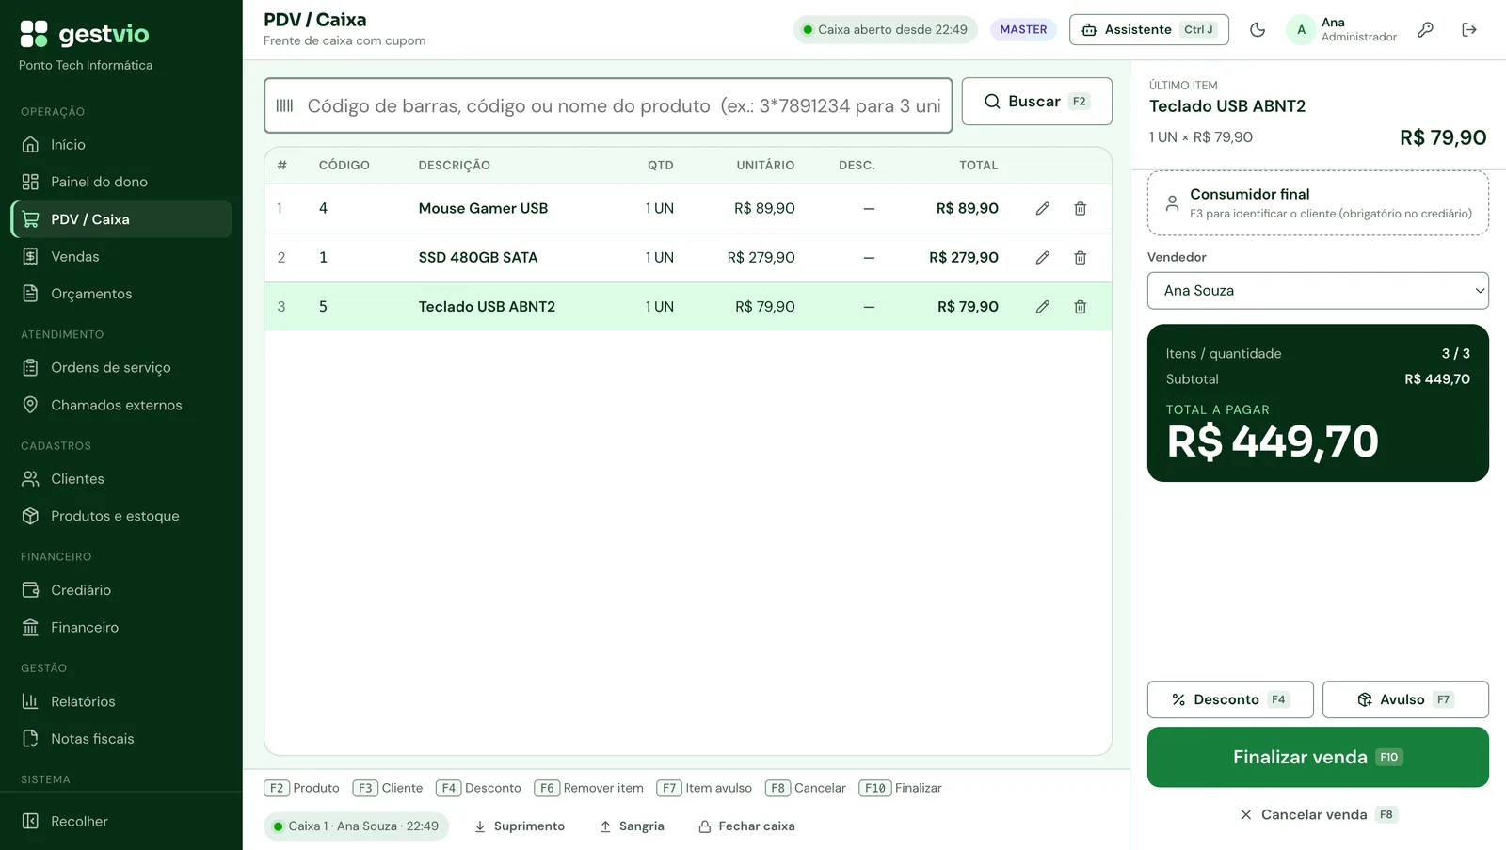
Task: Focus the barcode or product search field
Action: tap(608, 105)
